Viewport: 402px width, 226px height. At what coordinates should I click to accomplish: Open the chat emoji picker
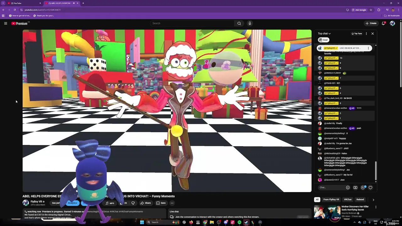pyautogui.click(x=348, y=187)
